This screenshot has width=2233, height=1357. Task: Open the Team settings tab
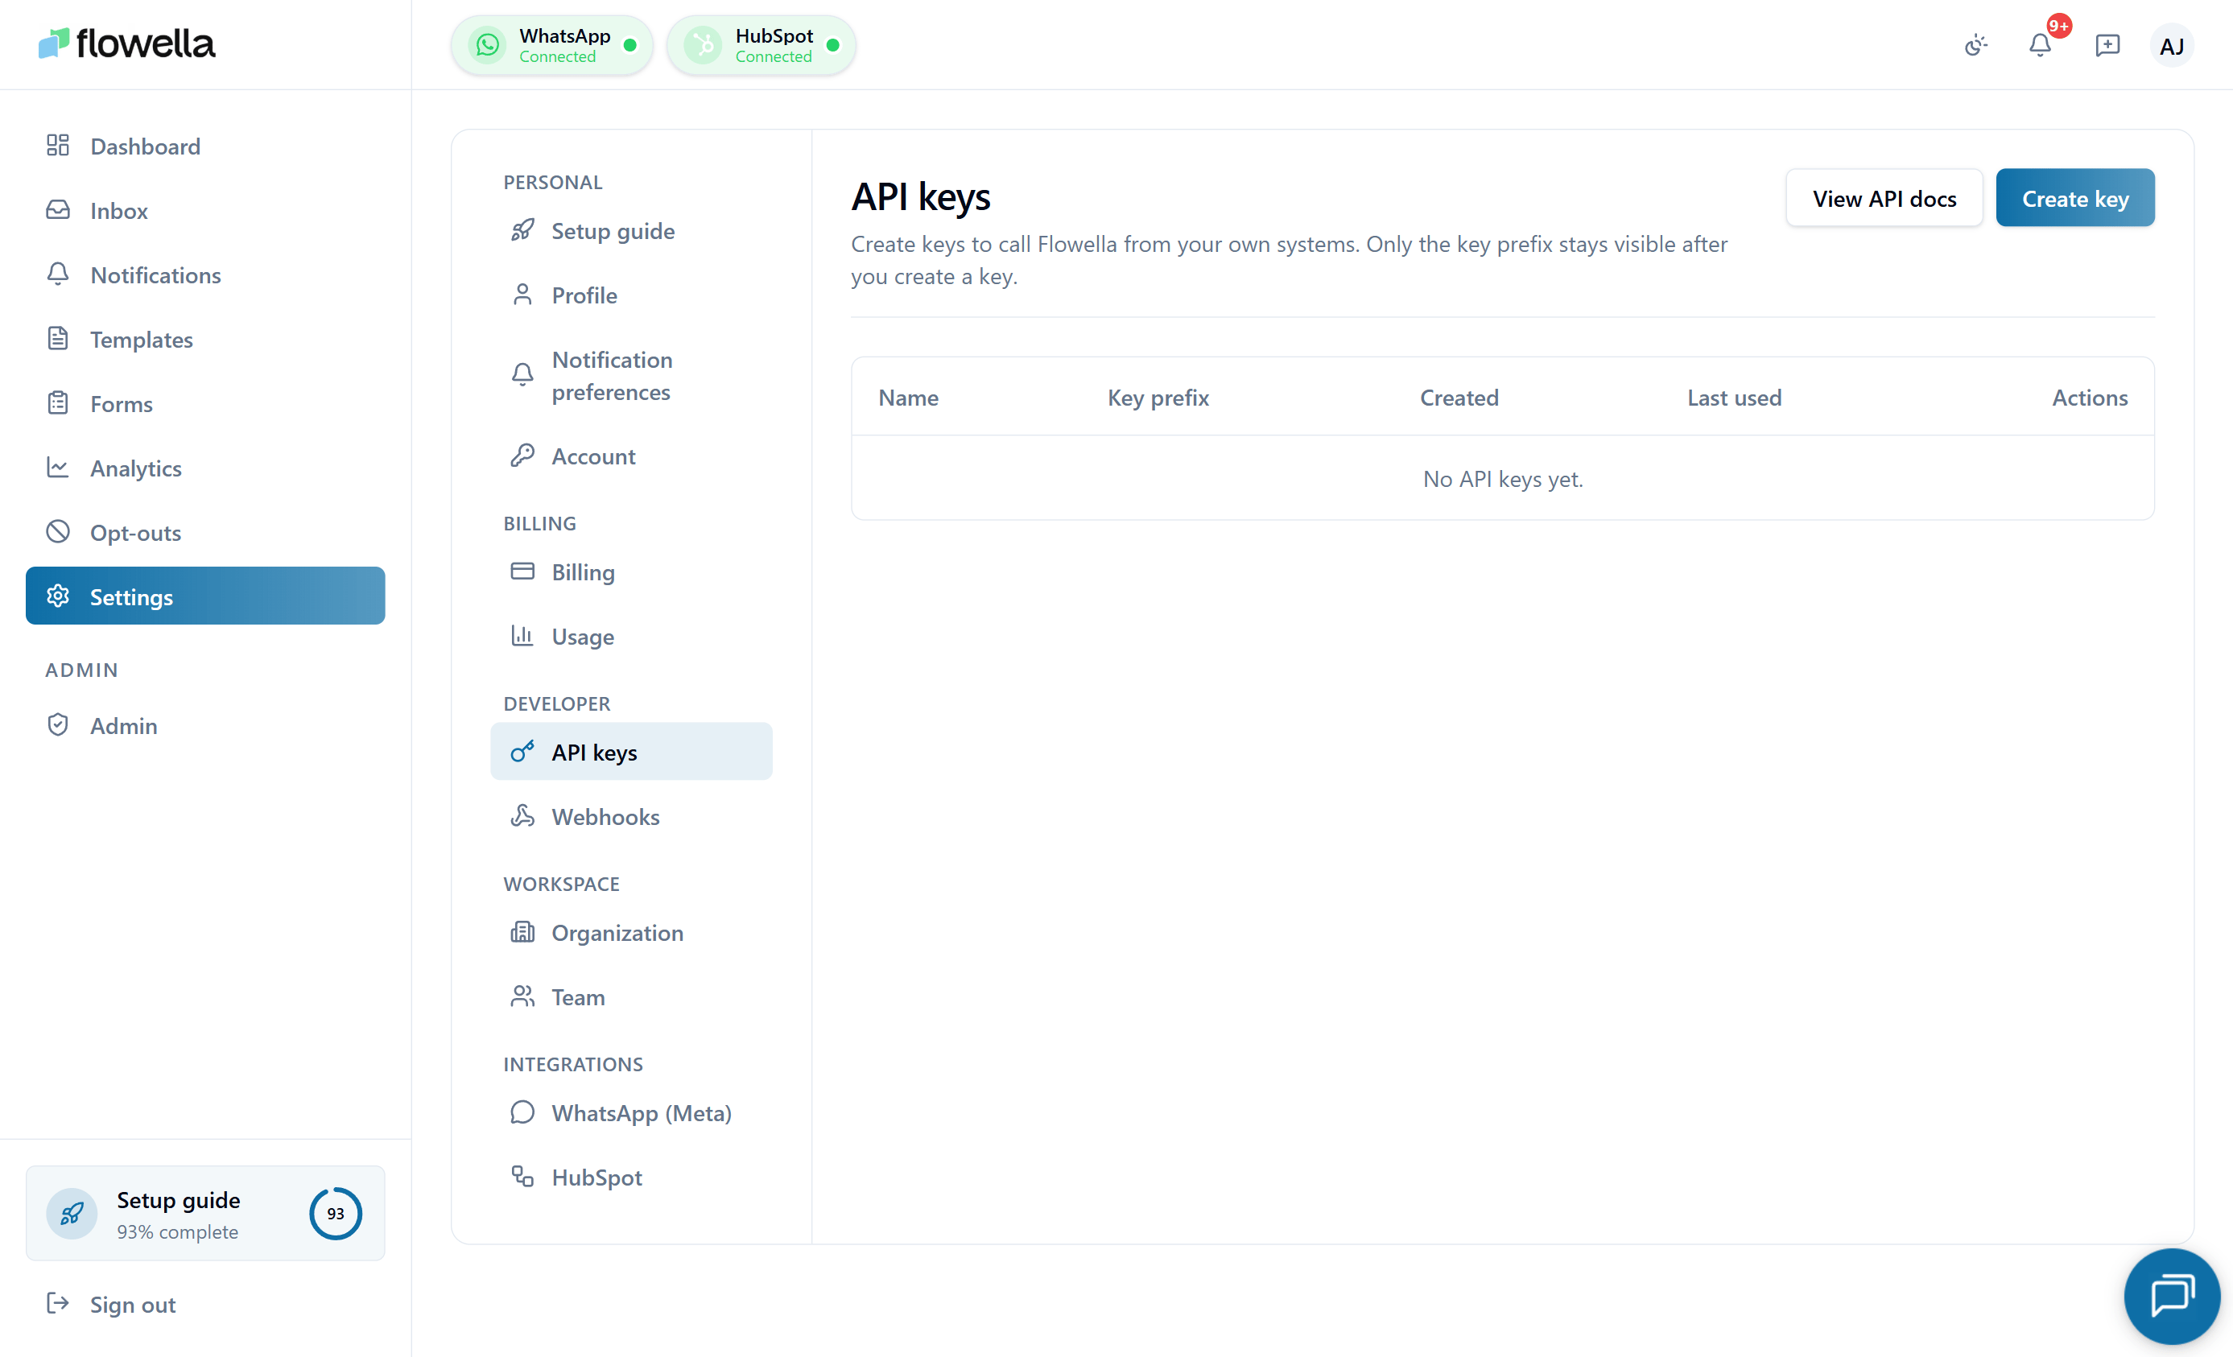632,996
